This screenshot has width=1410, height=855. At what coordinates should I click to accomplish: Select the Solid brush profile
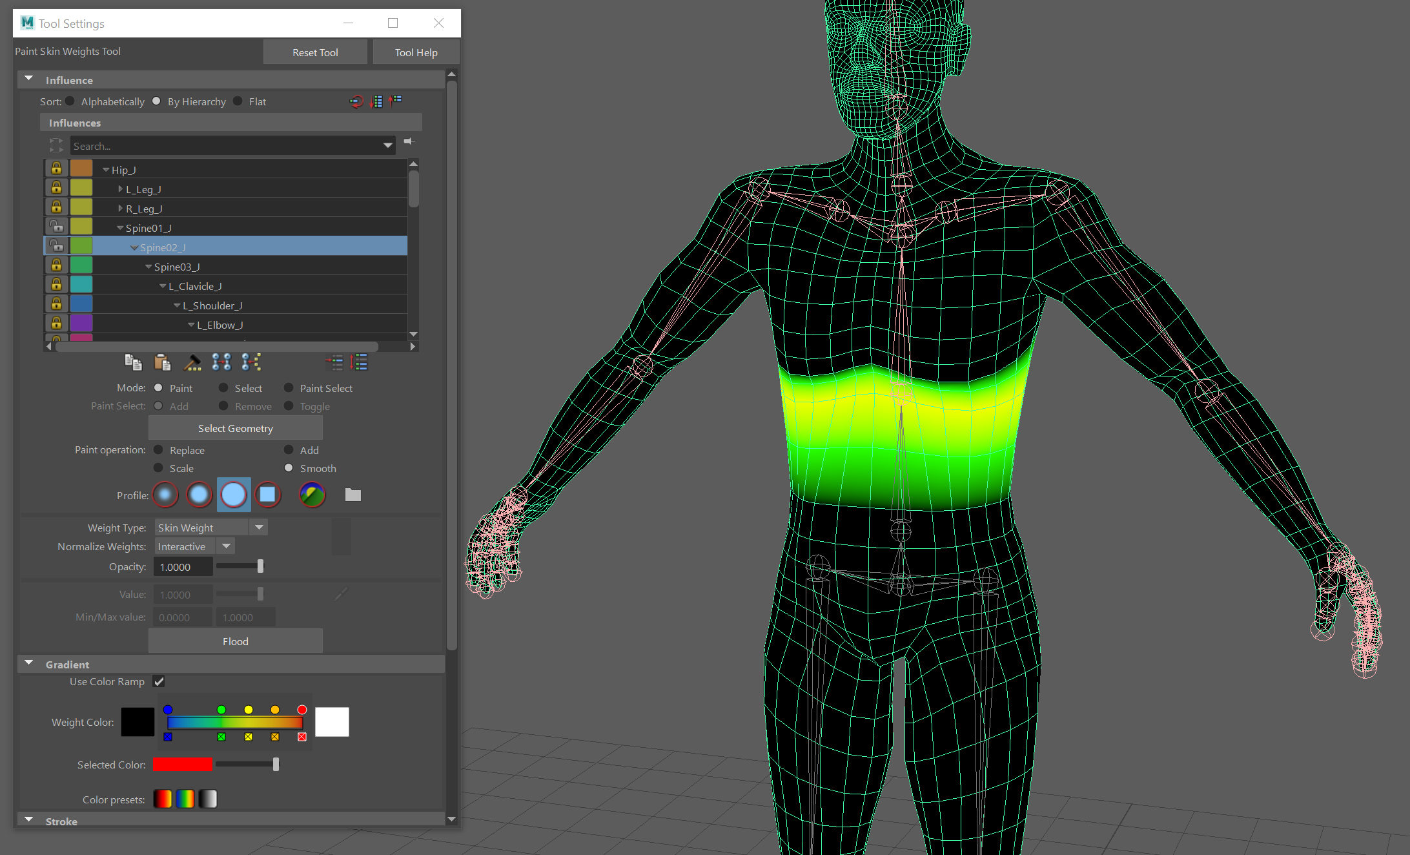point(233,495)
